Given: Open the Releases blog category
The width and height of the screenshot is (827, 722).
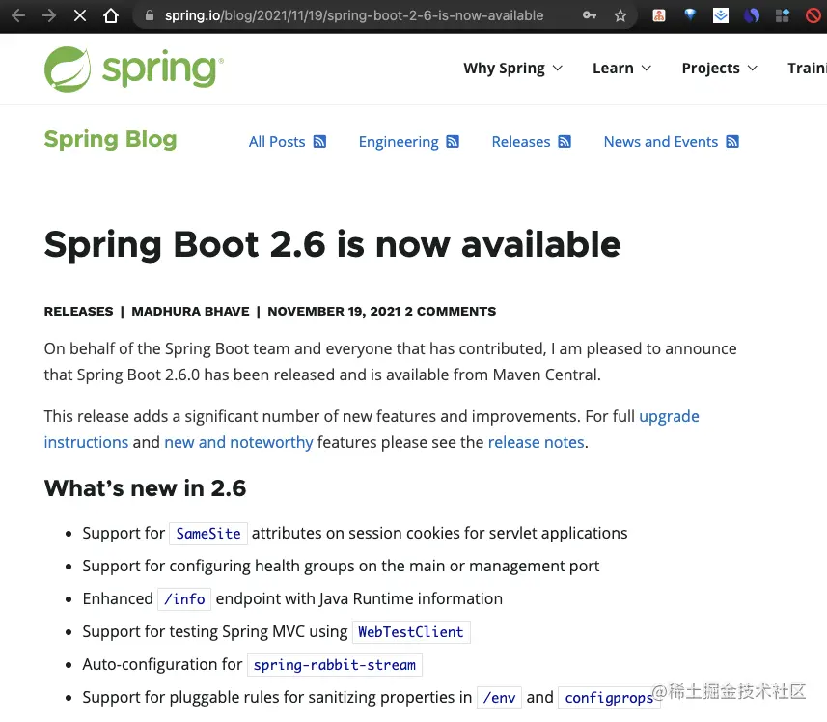Looking at the screenshot, I should 520,141.
